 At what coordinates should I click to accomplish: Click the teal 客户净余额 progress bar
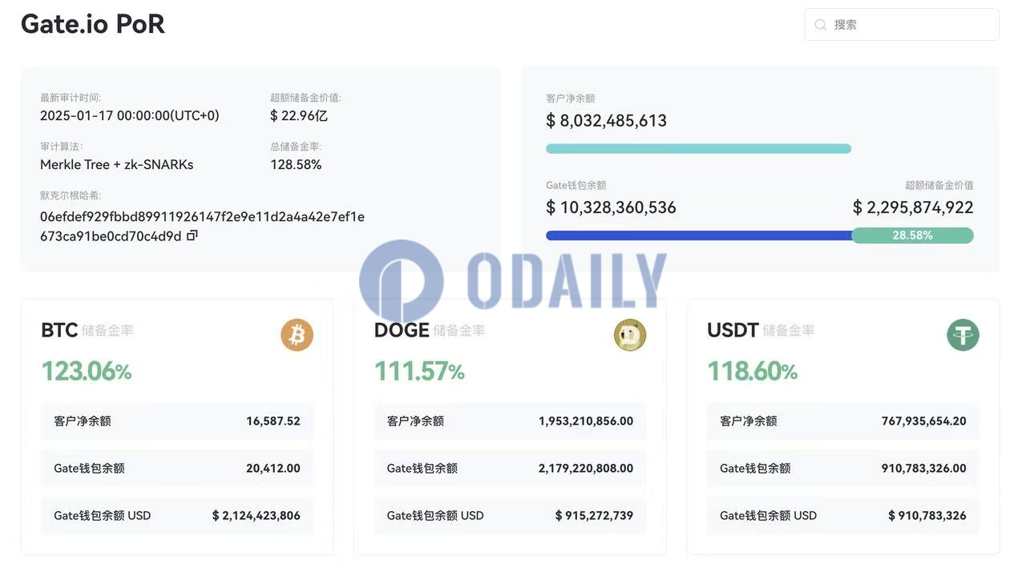698,148
